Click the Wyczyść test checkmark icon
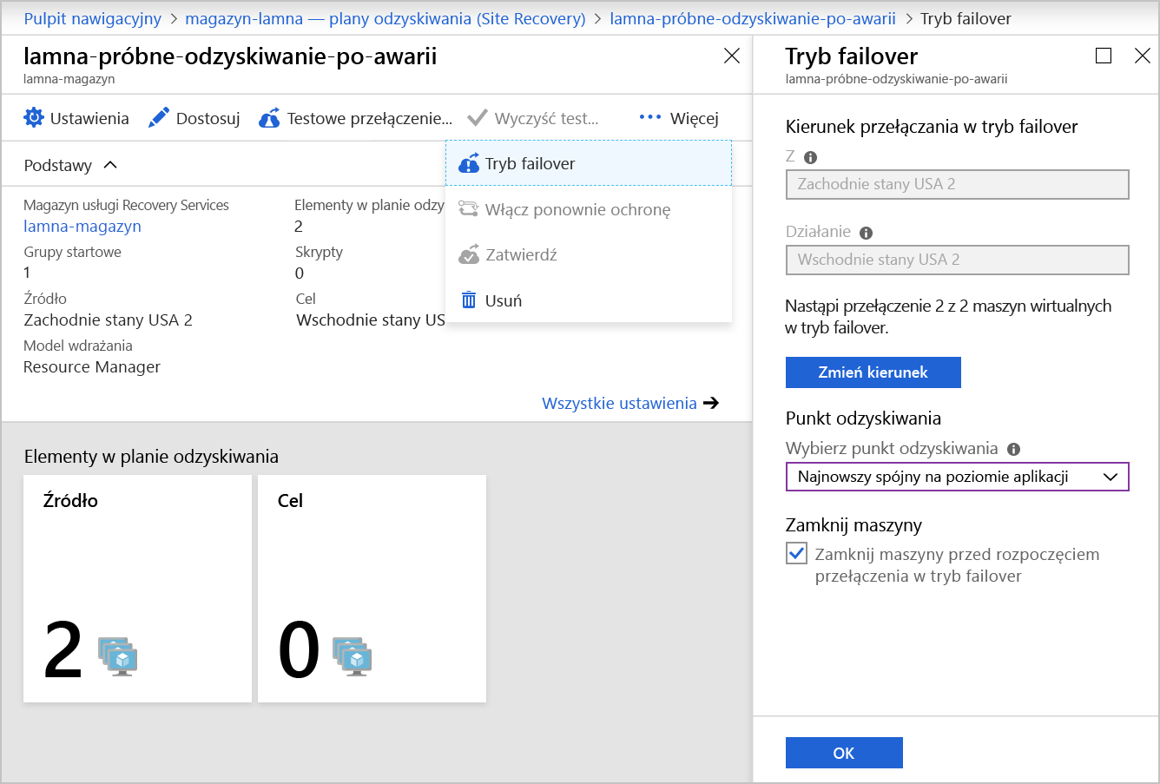 tap(477, 118)
